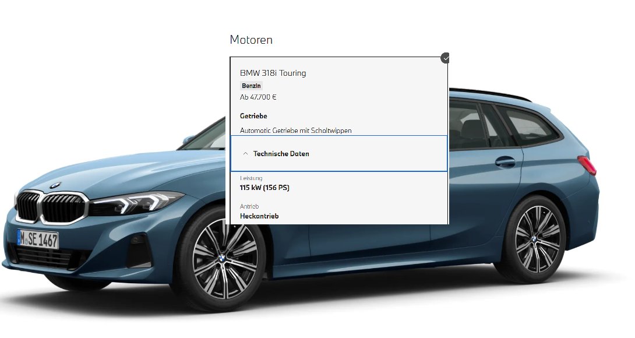
Task: Click the Getriebe heading
Action: (x=253, y=116)
